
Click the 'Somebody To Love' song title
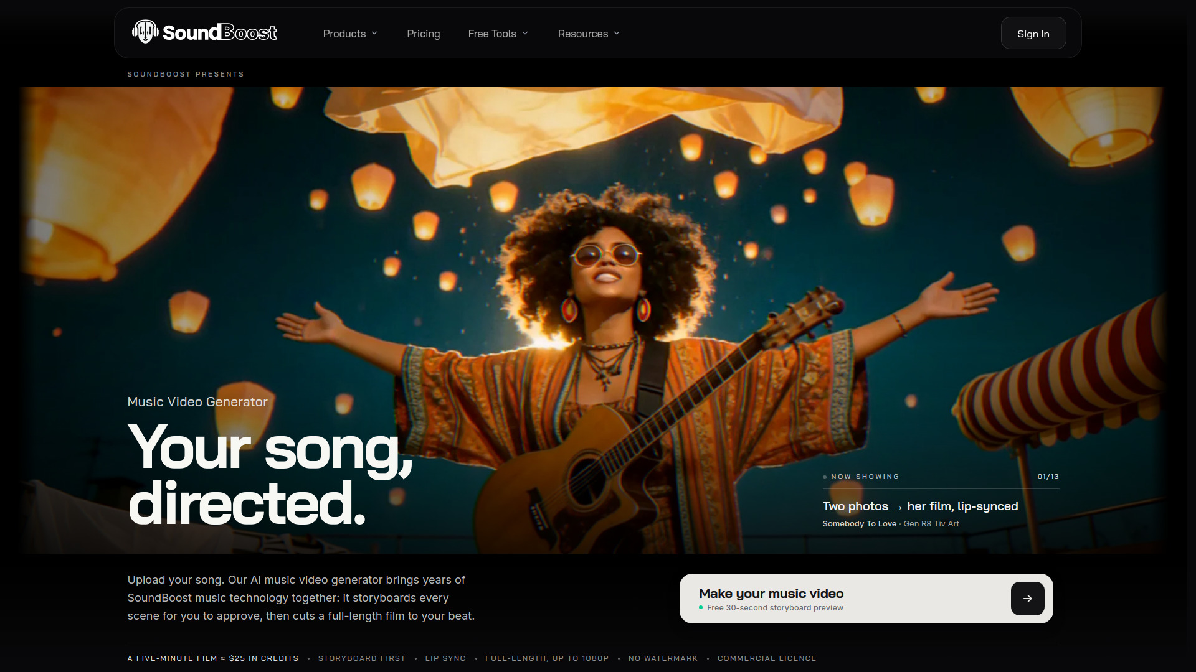pyautogui.click(x=859, y=524)
